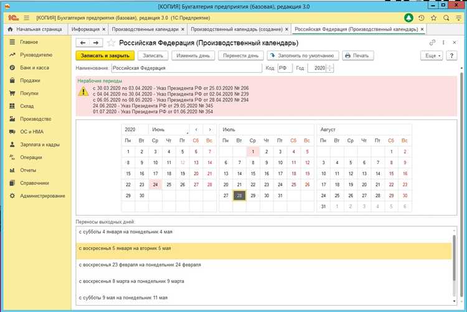
Task: Click the notifications bell icon
Action: click(408, 18)
